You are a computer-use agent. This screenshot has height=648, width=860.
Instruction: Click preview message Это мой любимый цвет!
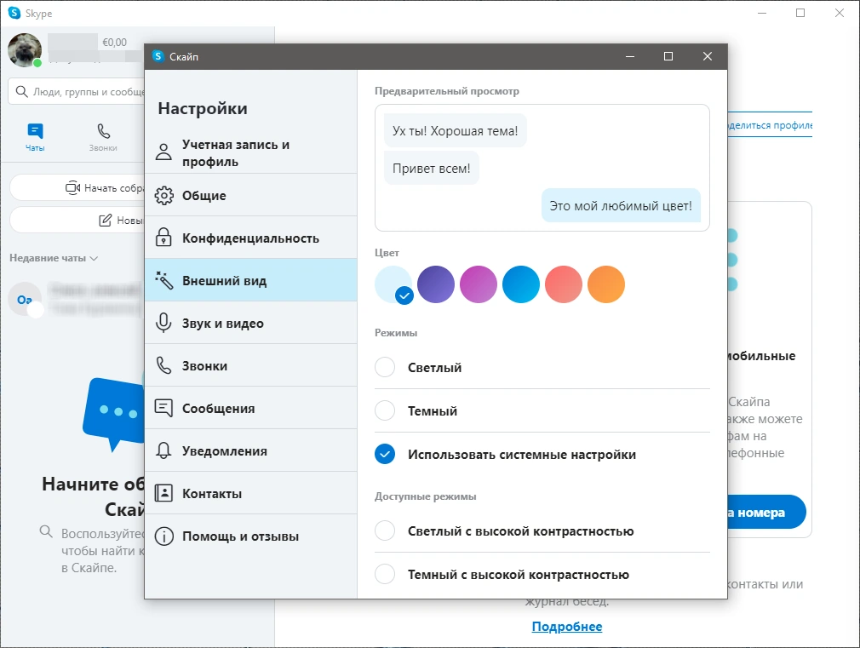[621, 206]
